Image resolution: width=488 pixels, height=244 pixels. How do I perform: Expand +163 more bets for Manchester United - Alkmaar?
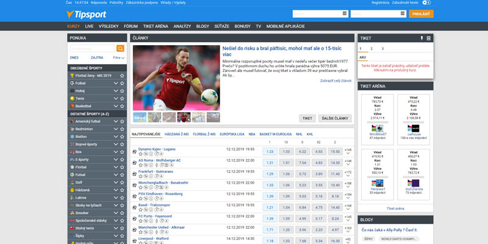(348, 230)
